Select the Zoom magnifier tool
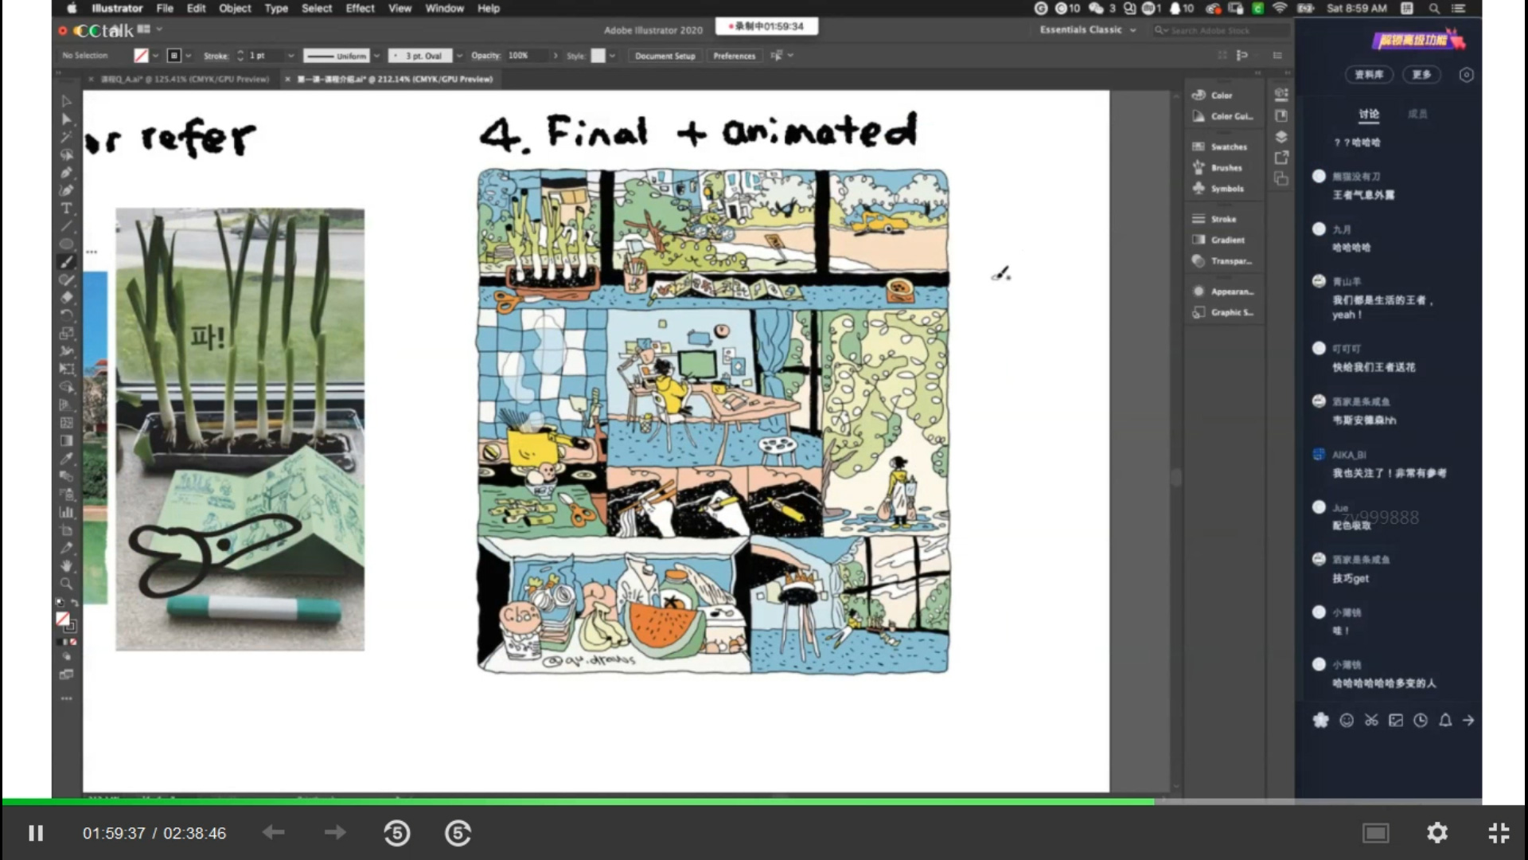Screen dimensions: 1528x860 pos(67,584)
